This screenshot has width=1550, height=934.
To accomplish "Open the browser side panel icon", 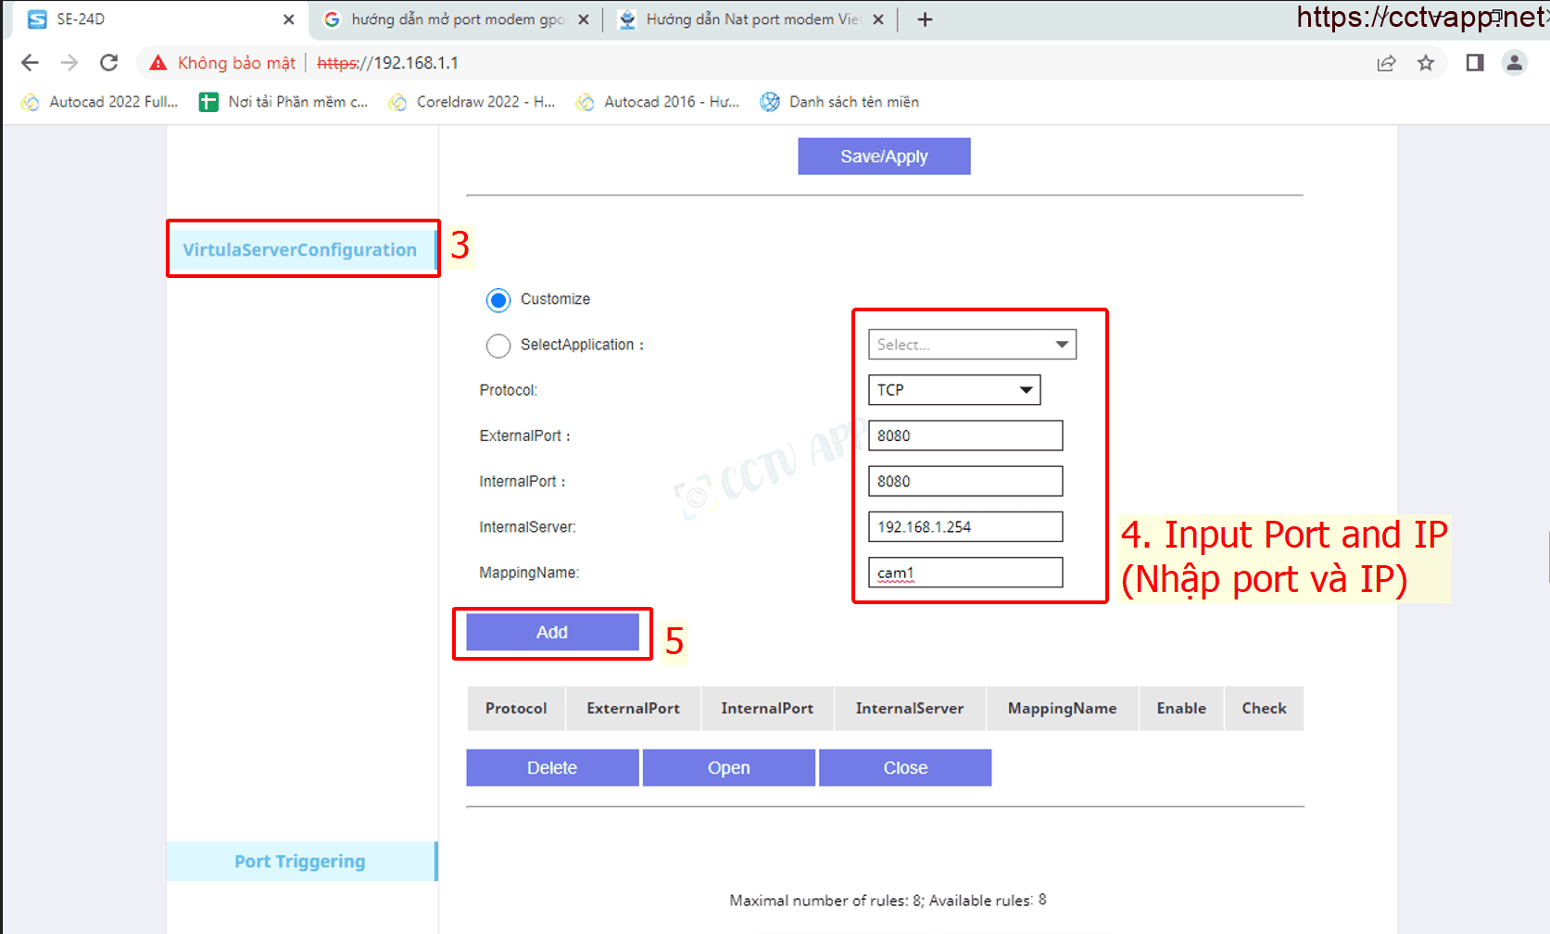I will point(1474,63).
